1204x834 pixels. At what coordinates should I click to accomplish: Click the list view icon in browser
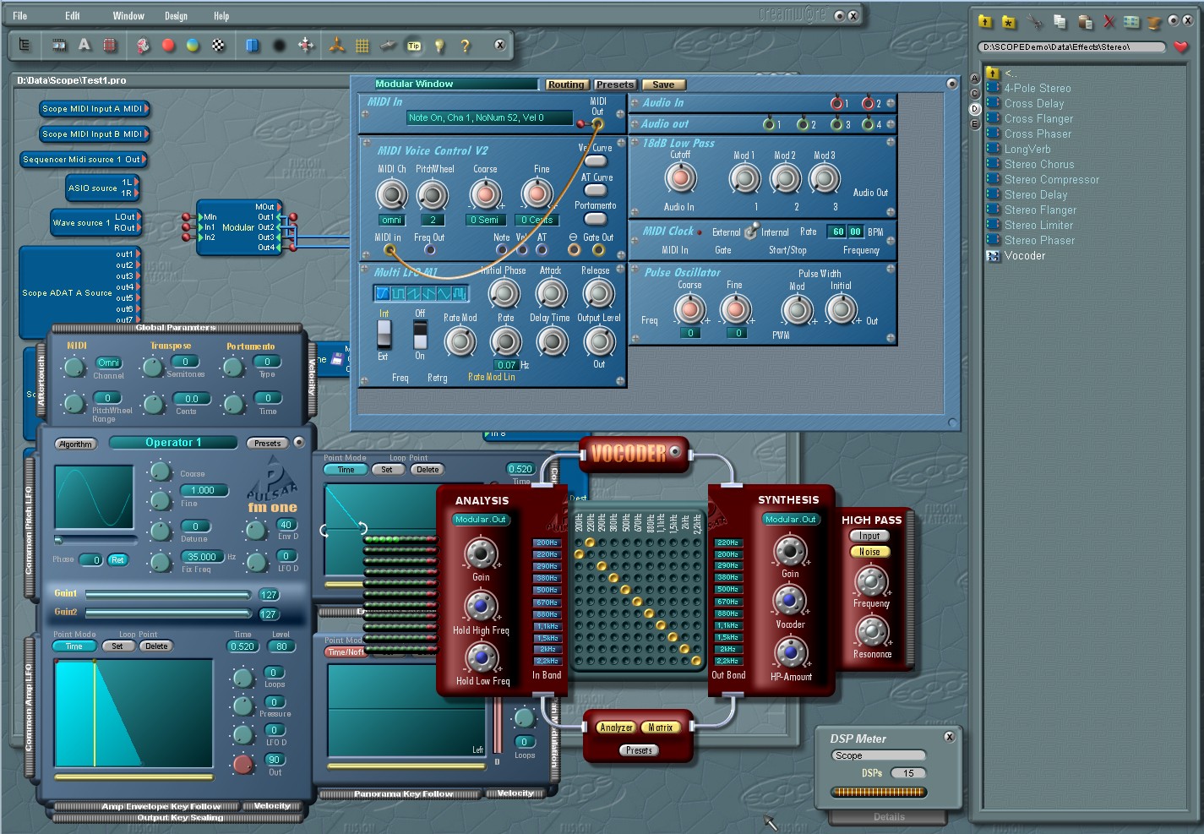pos(1131,21)
